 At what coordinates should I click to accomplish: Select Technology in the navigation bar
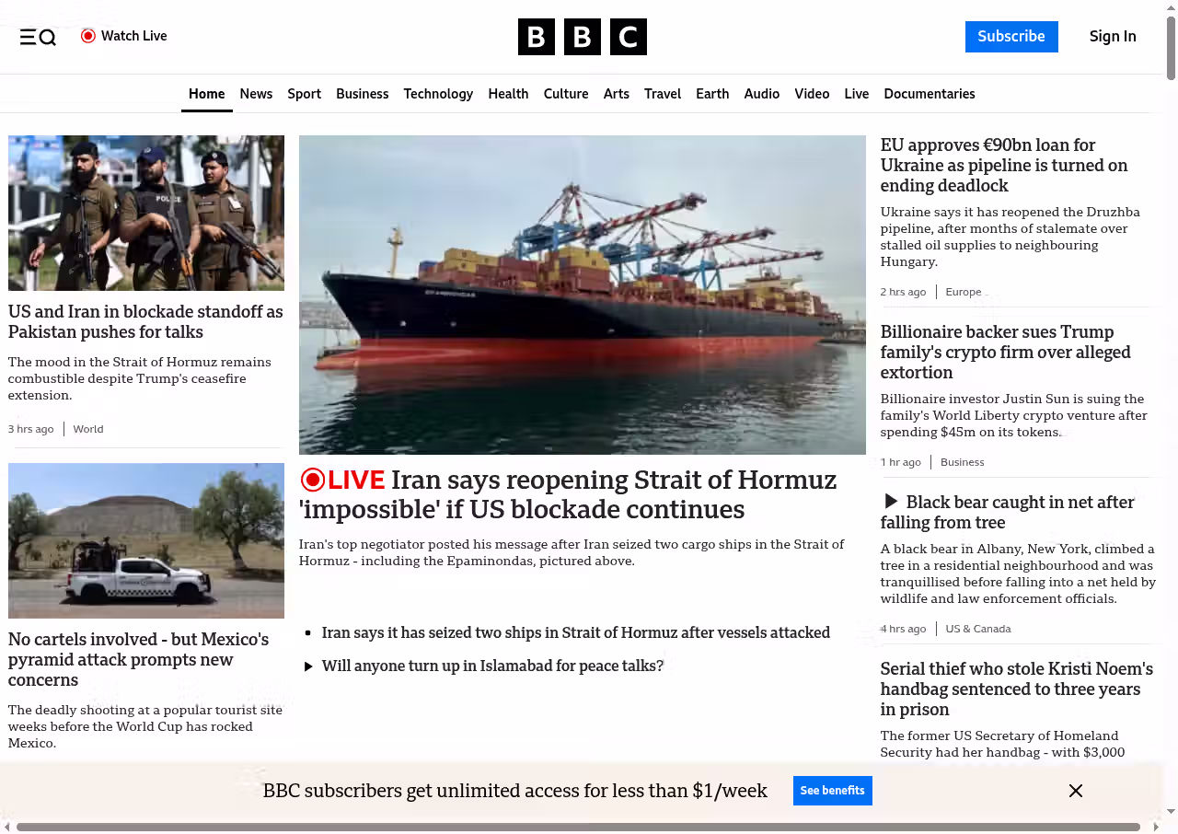[438, 94]
